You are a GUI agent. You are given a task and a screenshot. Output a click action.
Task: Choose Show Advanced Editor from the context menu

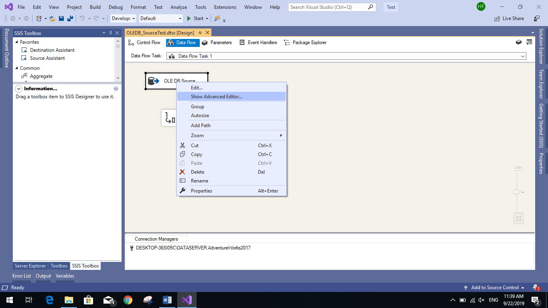click(217, 96)
